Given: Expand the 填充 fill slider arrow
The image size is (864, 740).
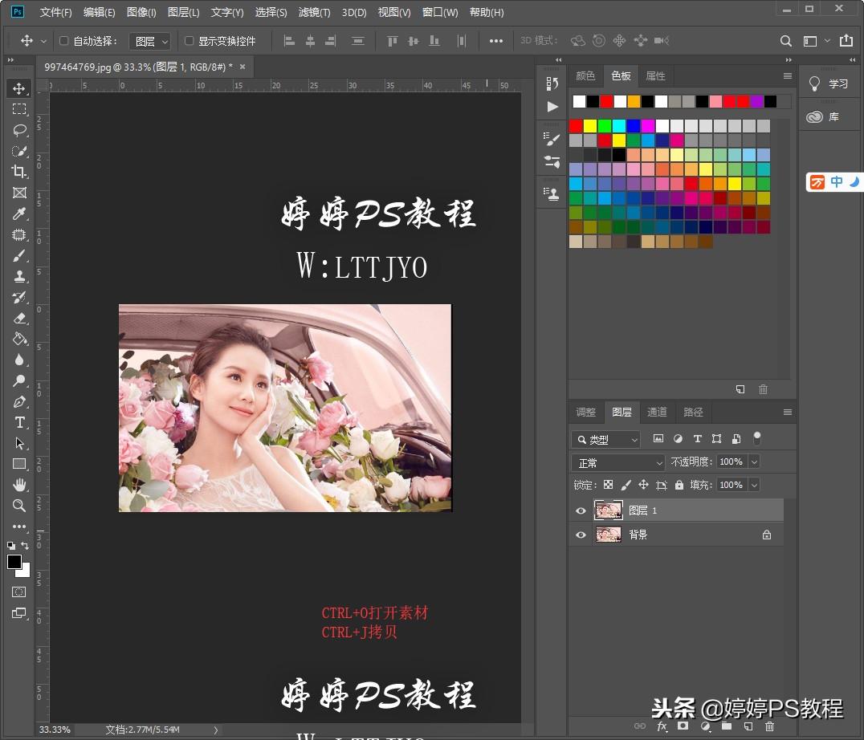Looking at the screenshot, I should (x=754, y=485).
